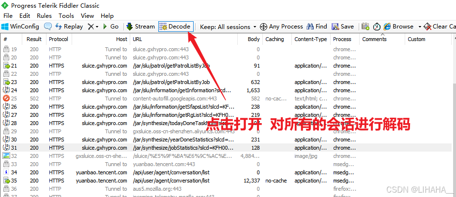Click body size 1,653 cell

tap(253, 90)
